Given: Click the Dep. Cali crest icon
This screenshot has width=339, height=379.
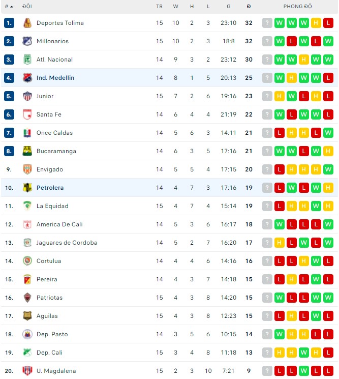Looking at the screenshot, I should (27, 353).
